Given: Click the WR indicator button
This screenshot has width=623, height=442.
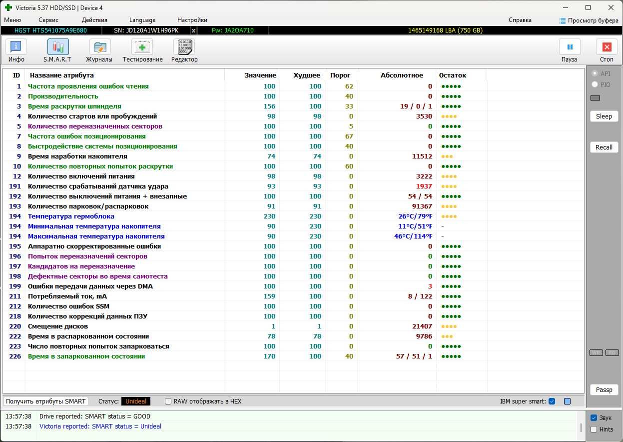Looking at the screenshot, I should 597,352.
